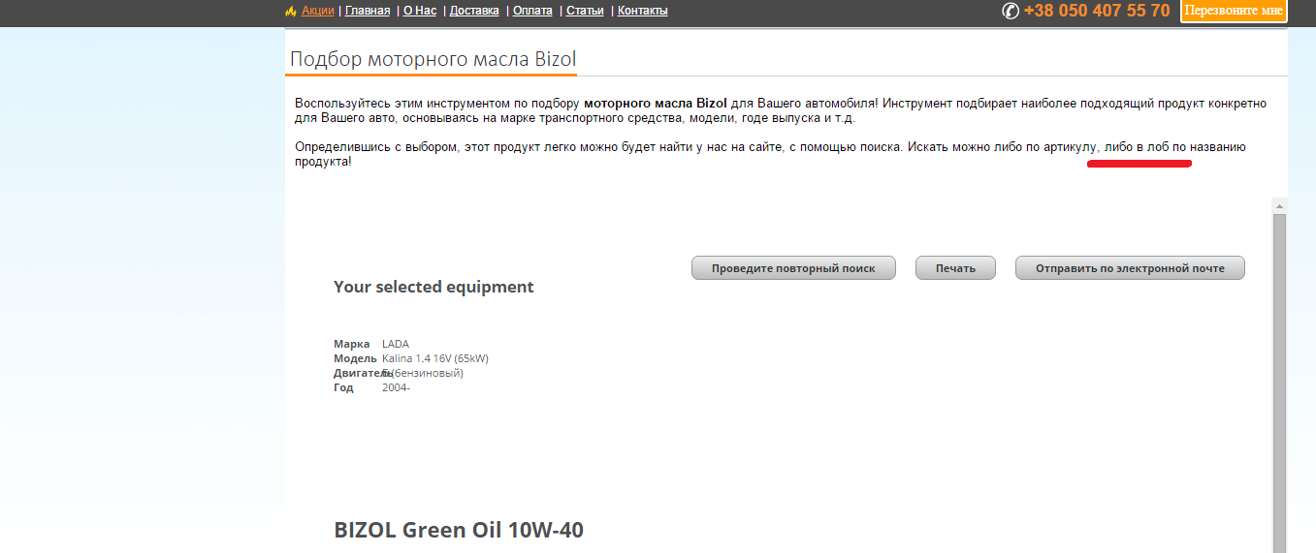Navigate to the Статьи section
Screen dimensions: 1316x553
585,11
